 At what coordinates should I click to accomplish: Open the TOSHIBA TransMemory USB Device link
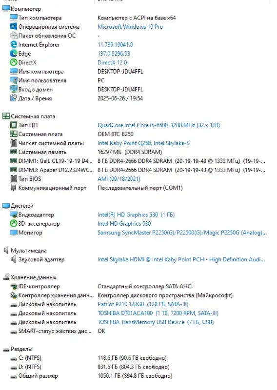pyautogui.click(x=156, y=322)
